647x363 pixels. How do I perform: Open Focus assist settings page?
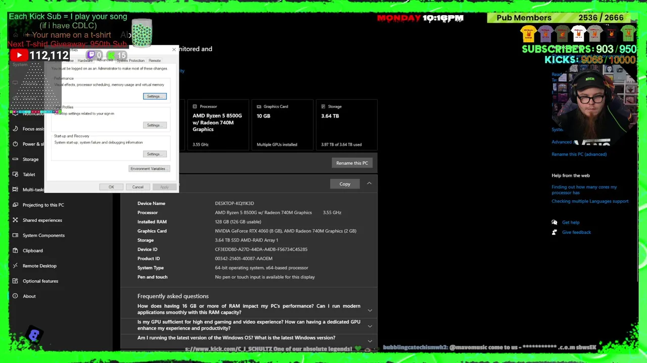point(33,129)
